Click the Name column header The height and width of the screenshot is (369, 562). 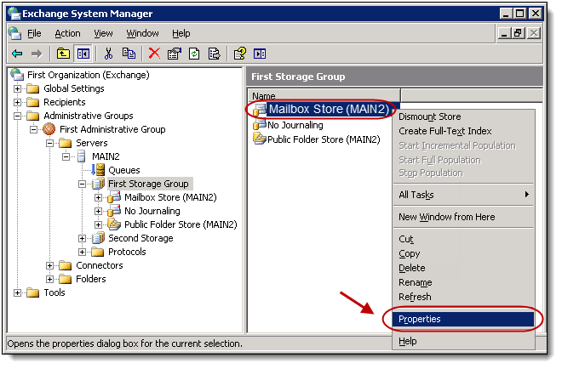[324, 95]
